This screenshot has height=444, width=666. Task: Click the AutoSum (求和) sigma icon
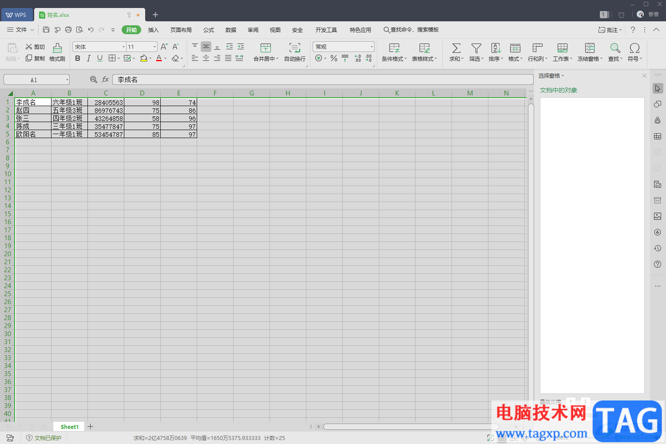pos(456,48)
